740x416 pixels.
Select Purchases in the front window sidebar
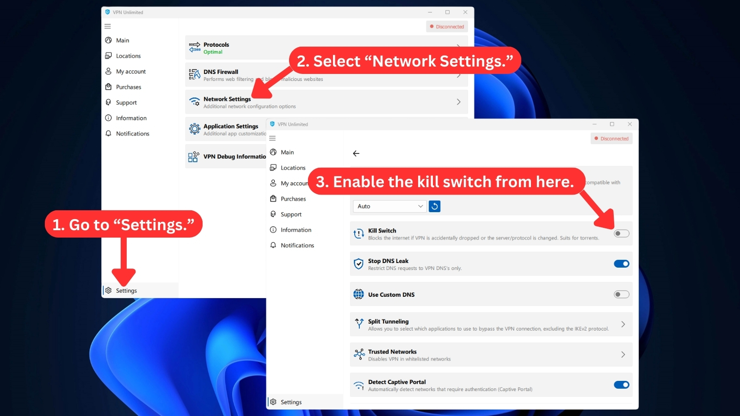coord(293,199)
